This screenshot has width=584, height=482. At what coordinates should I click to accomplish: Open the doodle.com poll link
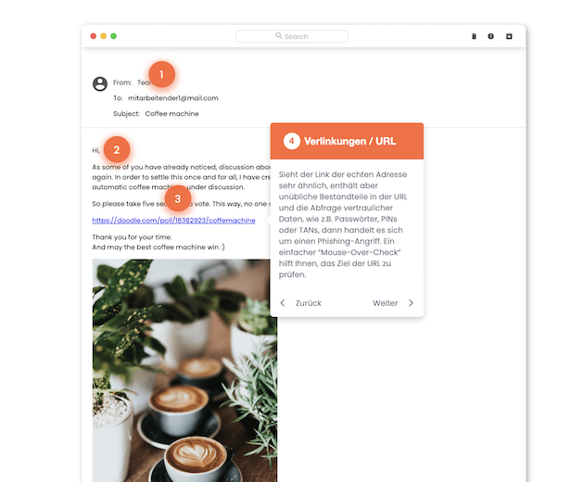point(173,221)
